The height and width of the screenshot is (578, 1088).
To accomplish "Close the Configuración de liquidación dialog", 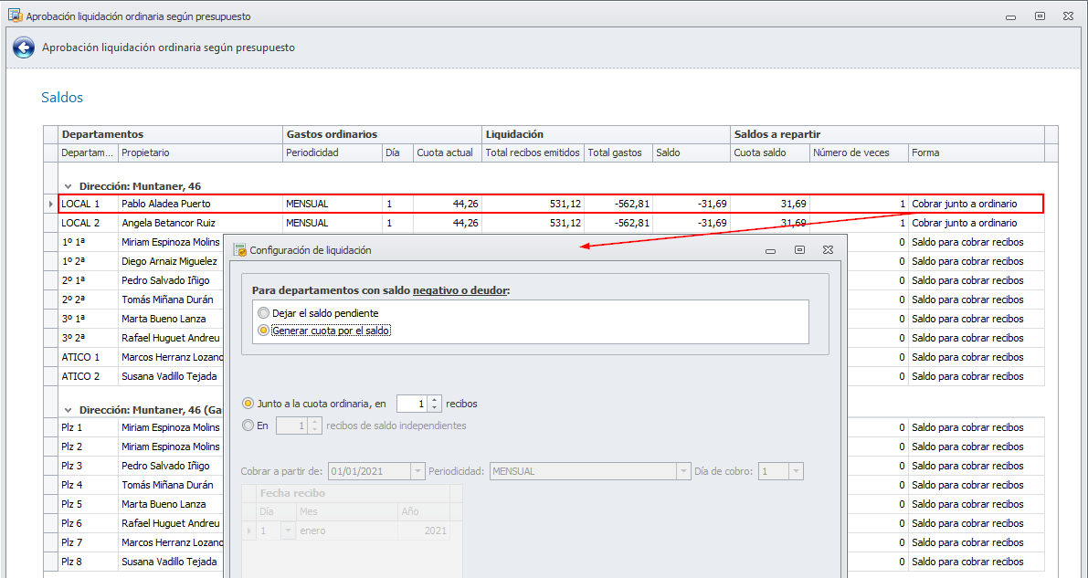I will click(827, 249).
